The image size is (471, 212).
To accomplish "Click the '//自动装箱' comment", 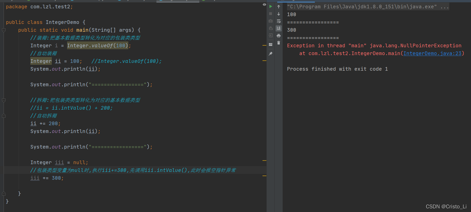I will (x=44, y=53).
